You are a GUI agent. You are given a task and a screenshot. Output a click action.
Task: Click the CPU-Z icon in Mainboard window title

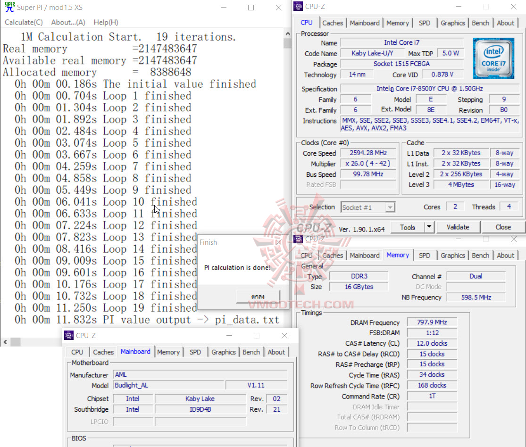[x=69, y=335]
